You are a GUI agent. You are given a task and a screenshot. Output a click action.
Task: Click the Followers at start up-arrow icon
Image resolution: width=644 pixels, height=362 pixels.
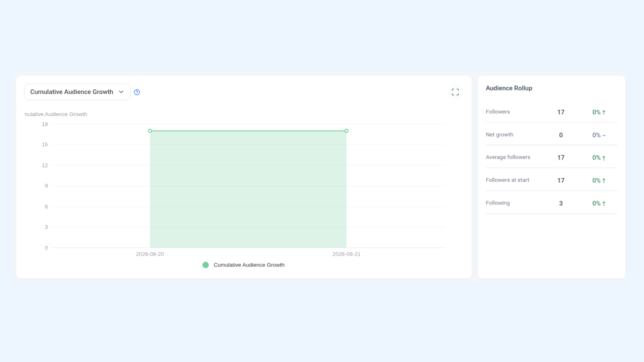point(604,181)
